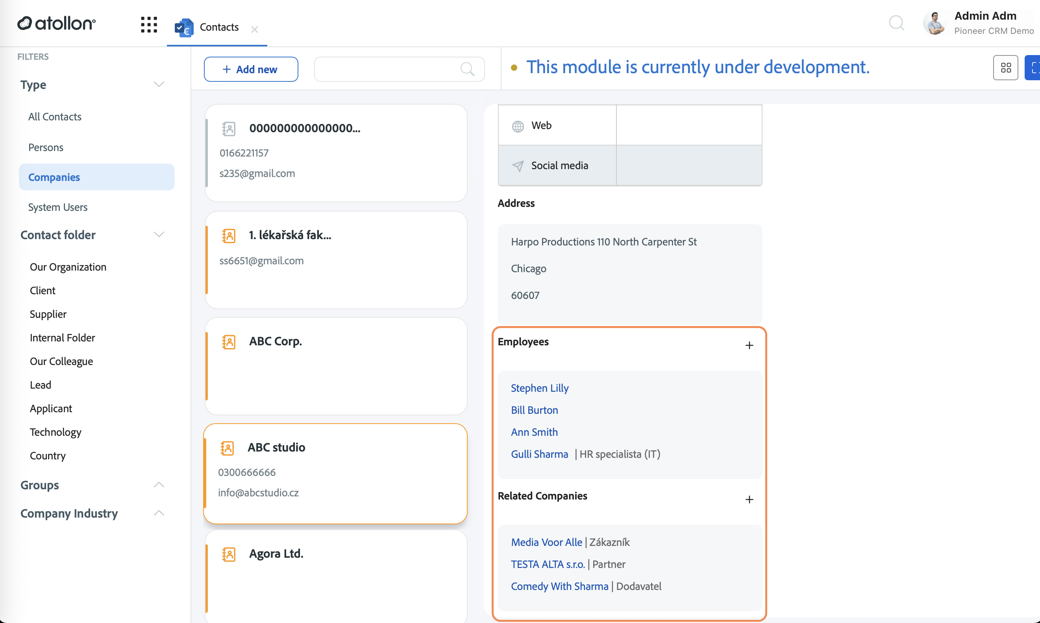Click the contact icon of 1. lékařská fak... card
Viewport: 1040px width, 623px height.
click(x=229, y=236)
